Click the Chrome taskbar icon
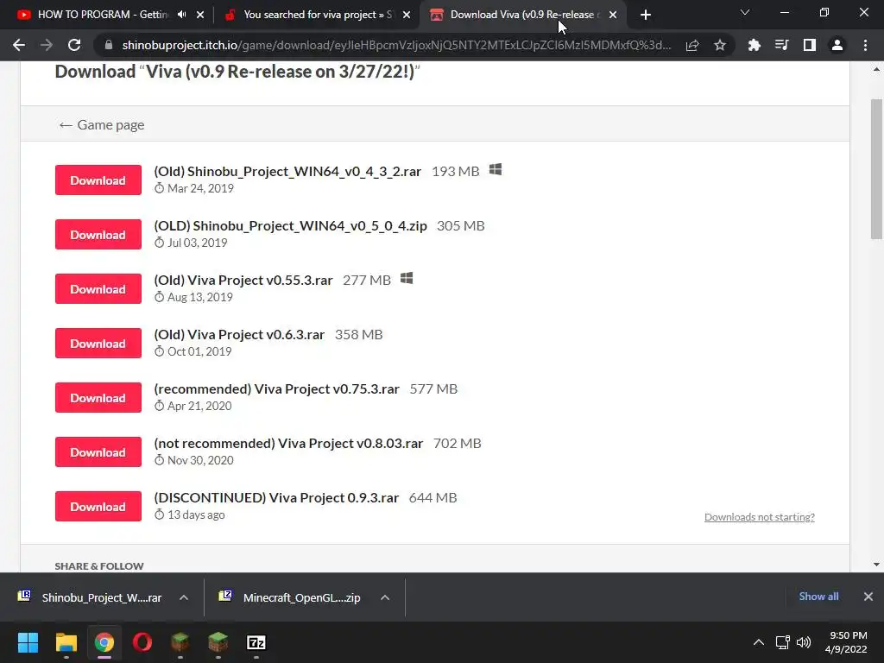The height and width of the screenshot is (663, 884). point(104,642)
